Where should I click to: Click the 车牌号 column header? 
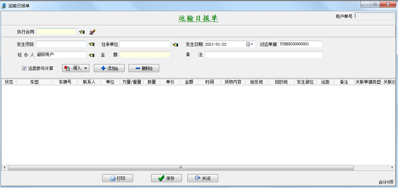click(65, 82)
